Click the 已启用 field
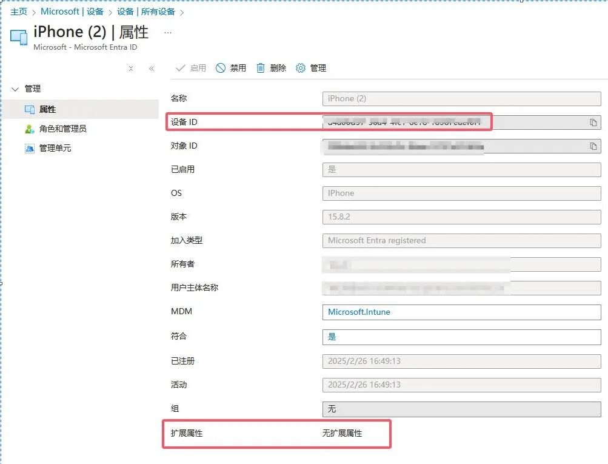This screenshot has height=464, width=608. (461, 170)
